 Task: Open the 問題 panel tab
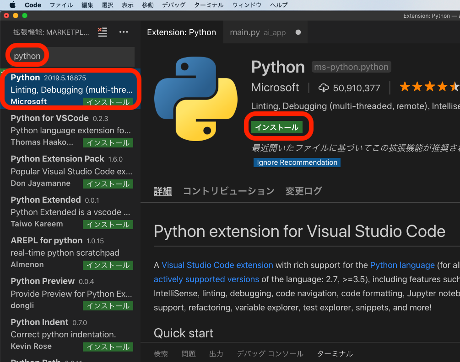click(x=188, y=353)
